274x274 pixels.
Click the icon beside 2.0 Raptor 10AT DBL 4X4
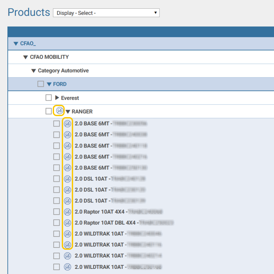(68, 223)
